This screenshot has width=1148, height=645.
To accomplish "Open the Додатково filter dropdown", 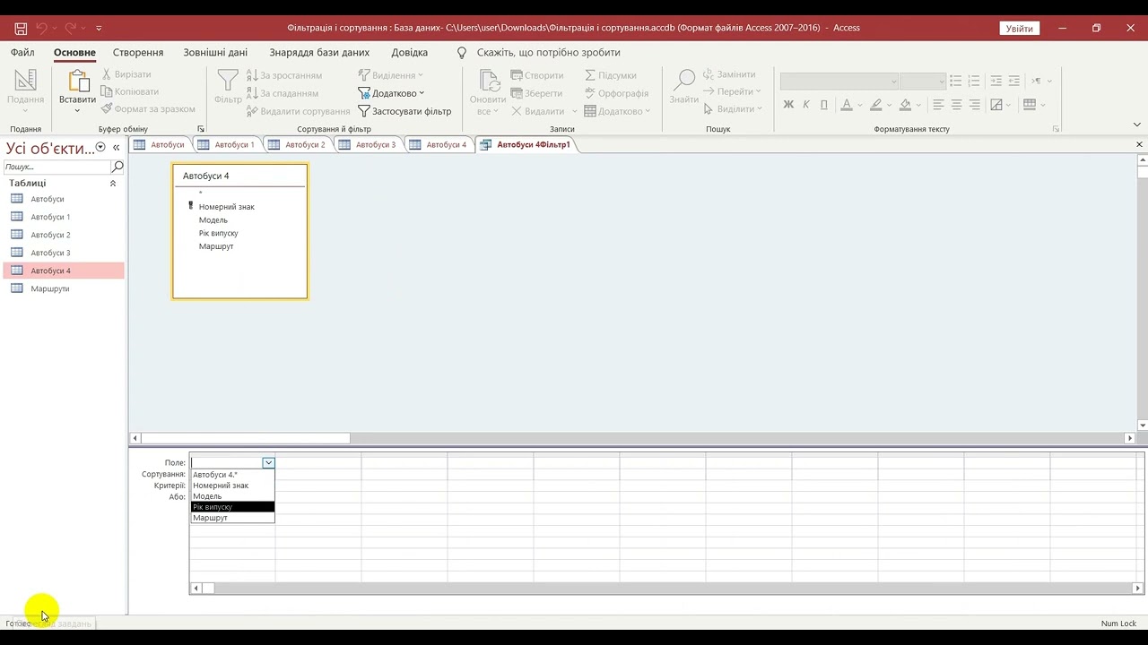I will point(391,93).
